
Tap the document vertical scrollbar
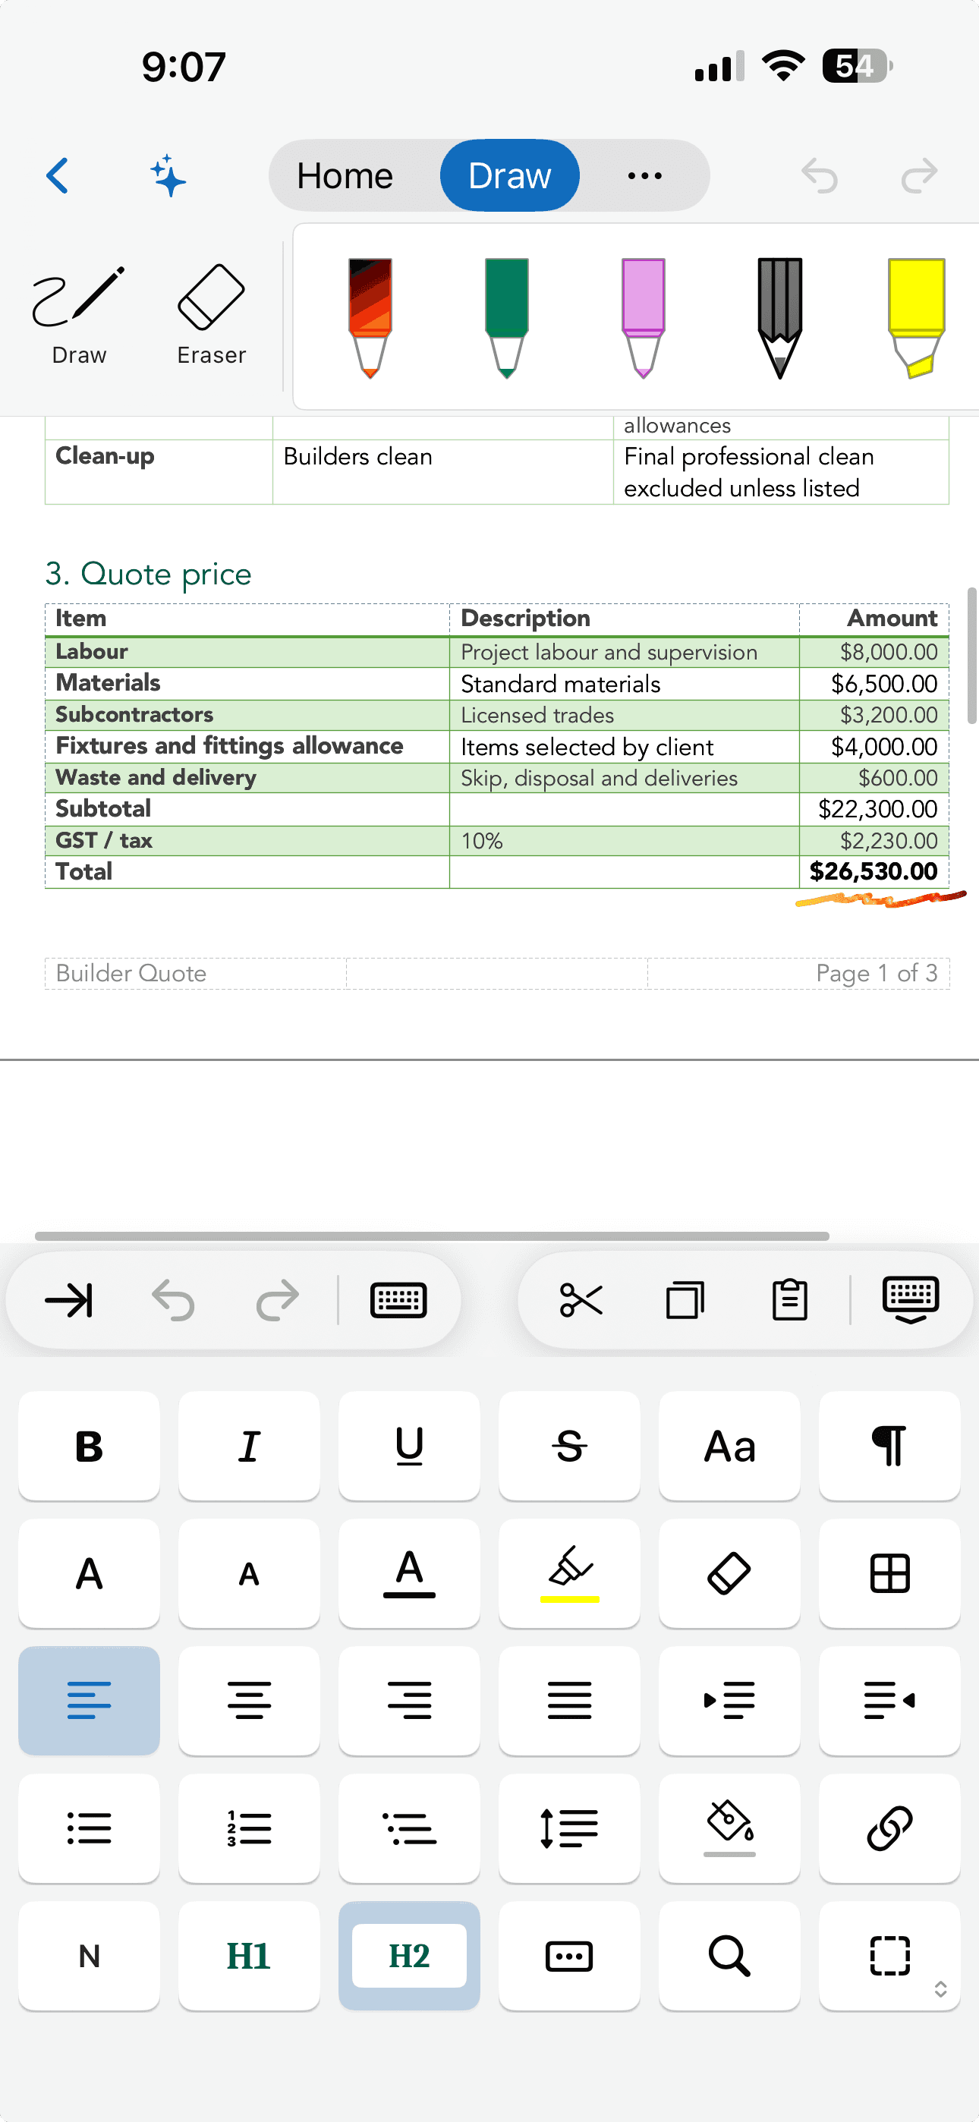(x=971, y=656)
